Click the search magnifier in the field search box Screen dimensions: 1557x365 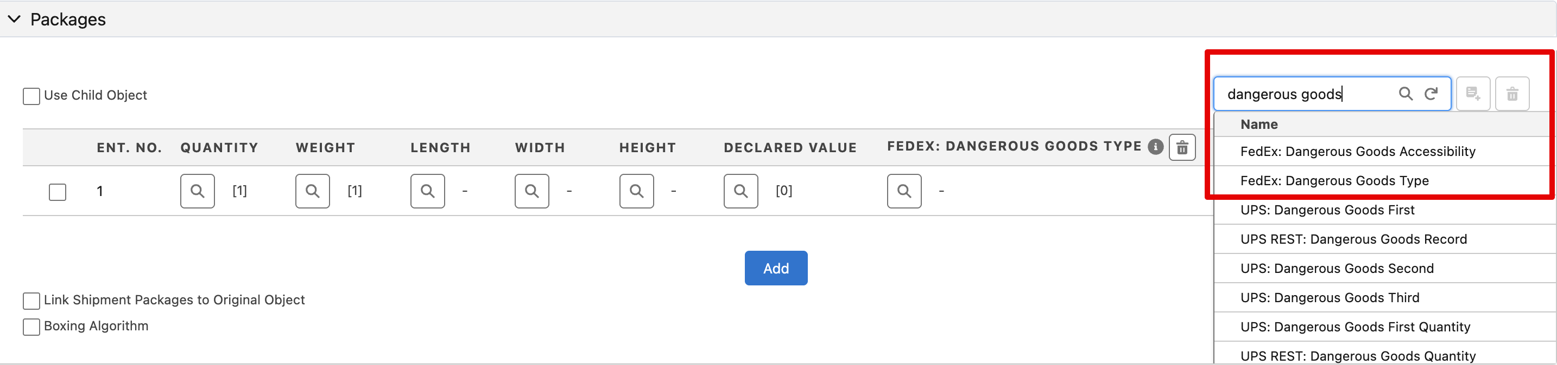click(x=1406, y=94)
